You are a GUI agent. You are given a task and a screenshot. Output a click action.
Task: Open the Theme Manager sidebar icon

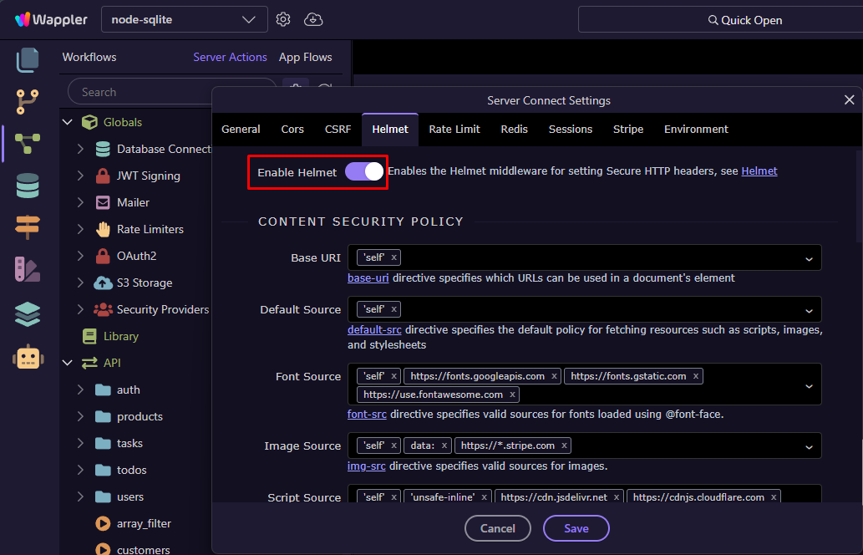pos(28,269)
